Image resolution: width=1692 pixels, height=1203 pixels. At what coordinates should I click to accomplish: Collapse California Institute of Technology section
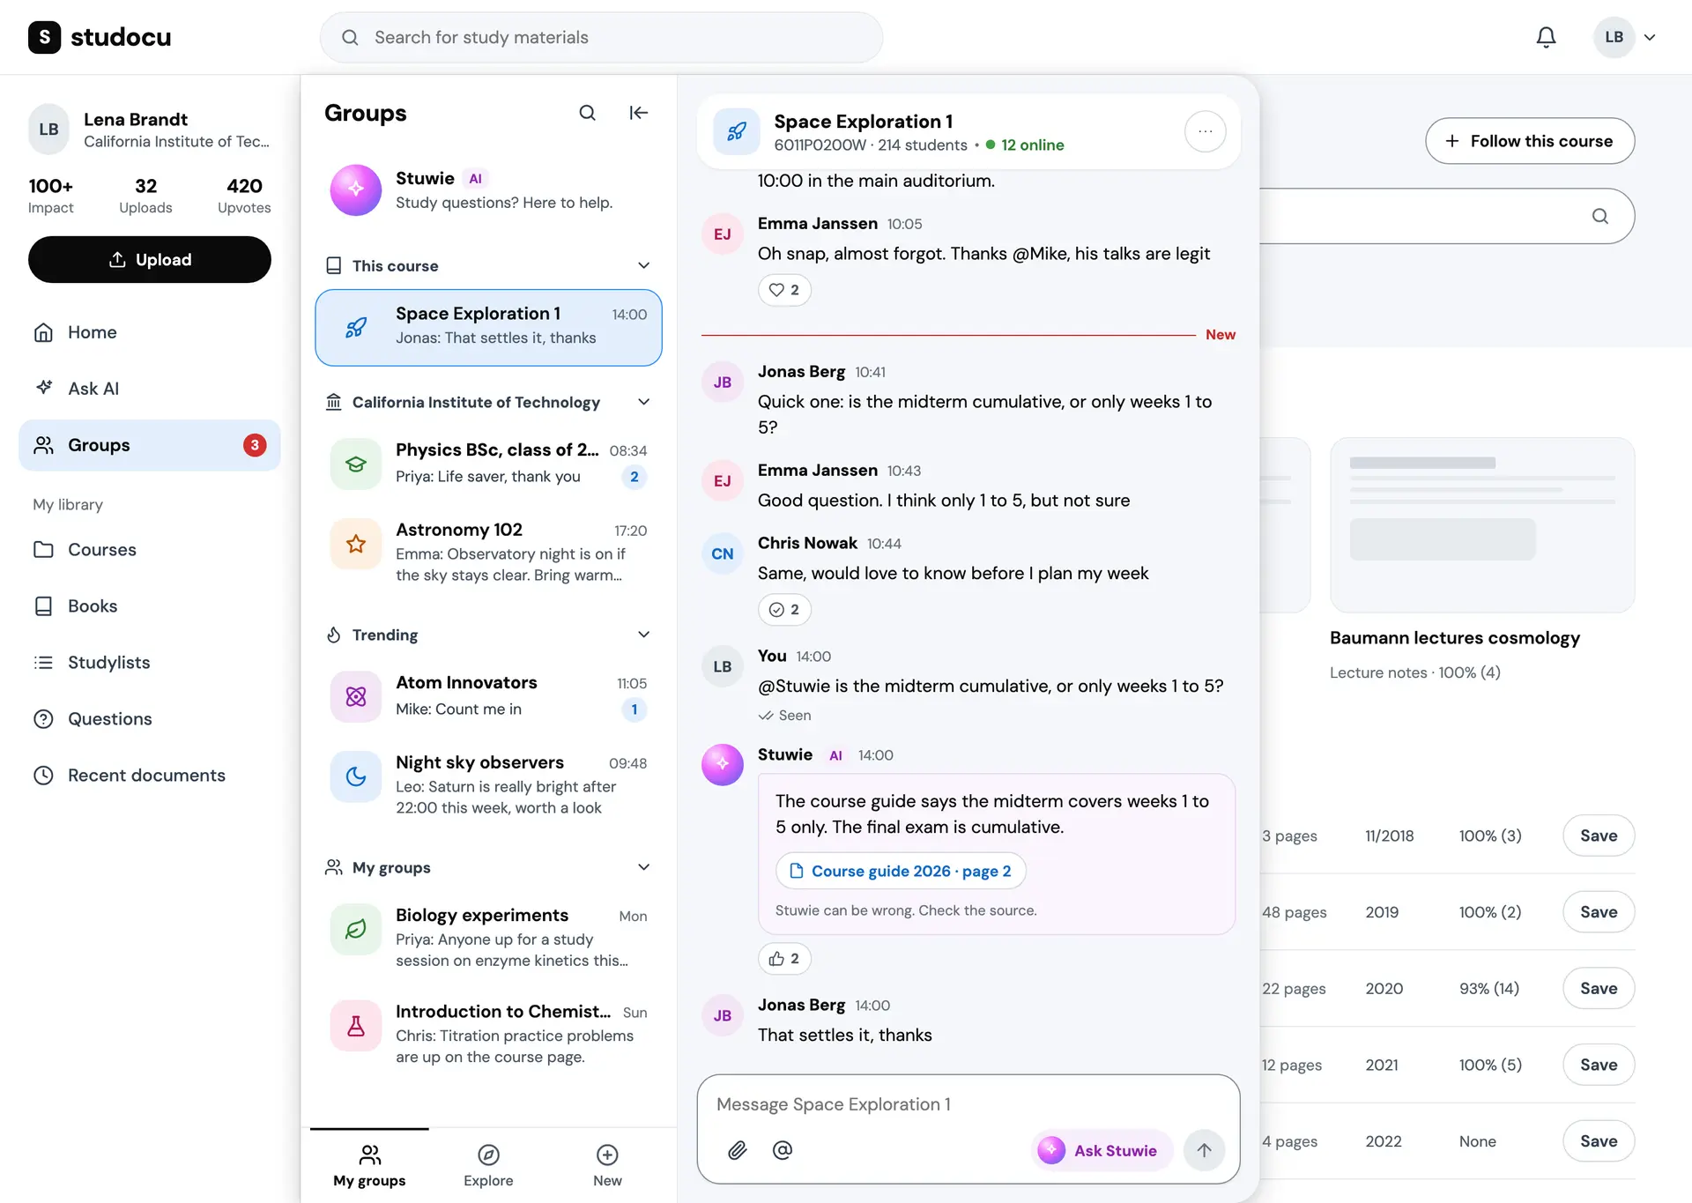coord(644,402)
